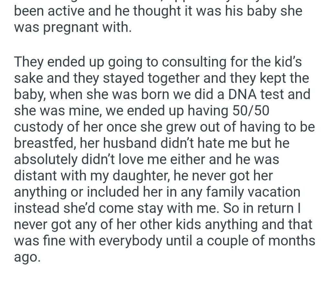Click the word "pregnant" in the top paragraph
This screenshot has height=281, width=331.
point(70,28)
